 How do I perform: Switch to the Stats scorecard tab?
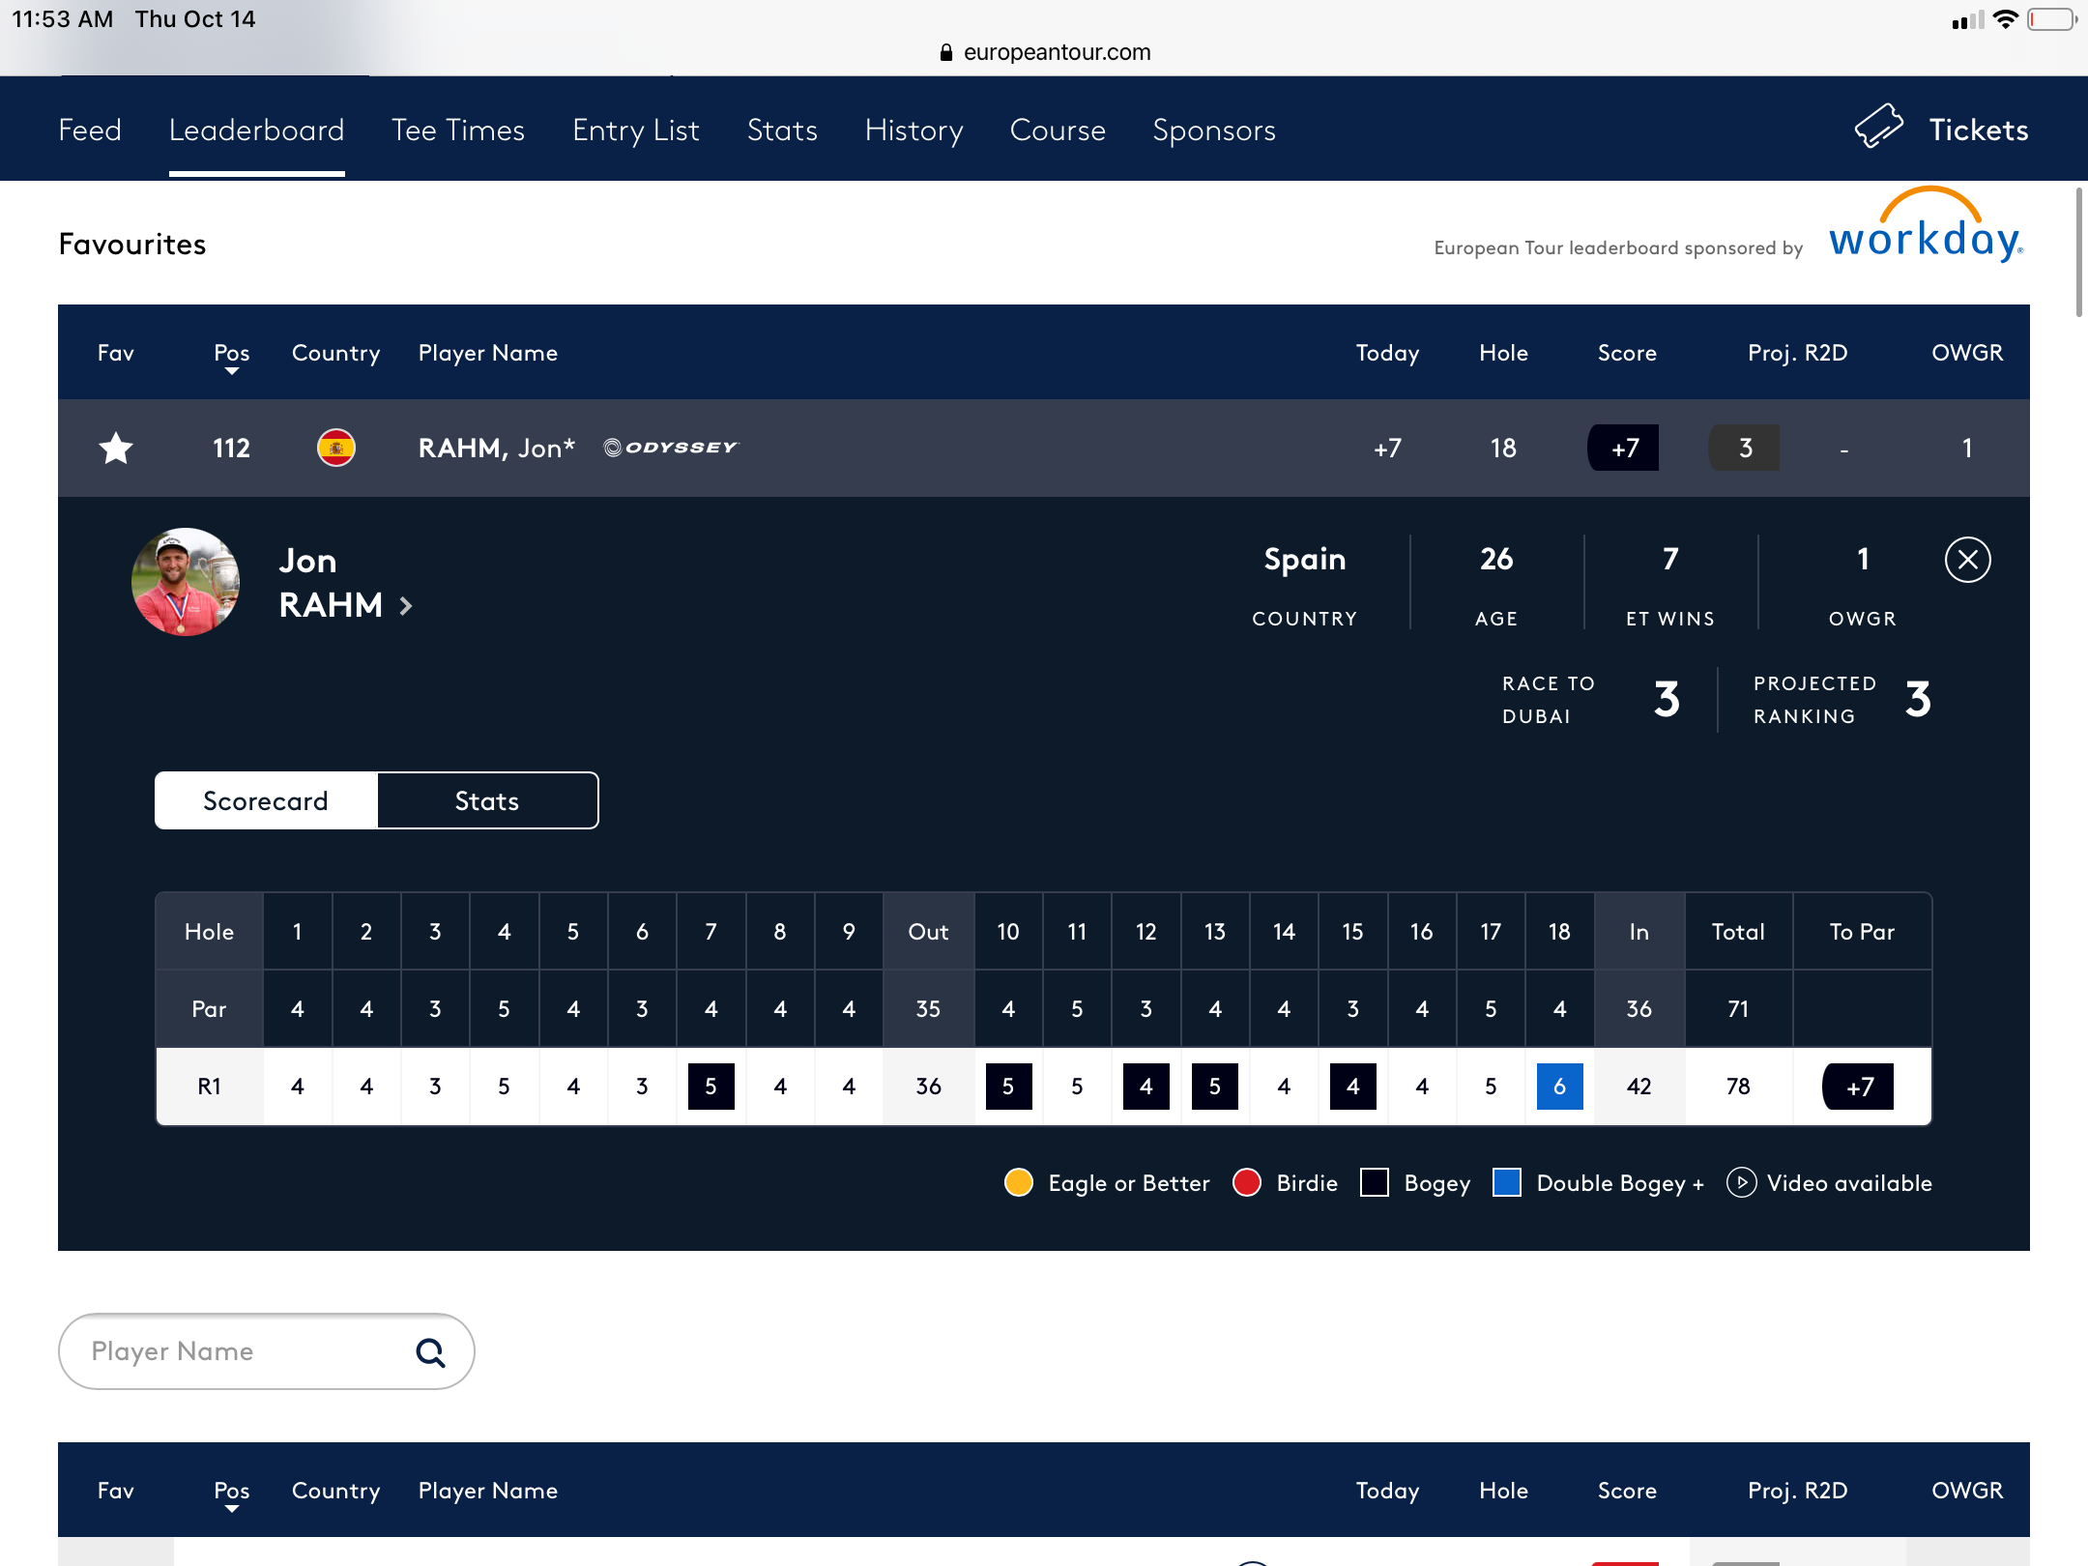[x=486, y=801]
